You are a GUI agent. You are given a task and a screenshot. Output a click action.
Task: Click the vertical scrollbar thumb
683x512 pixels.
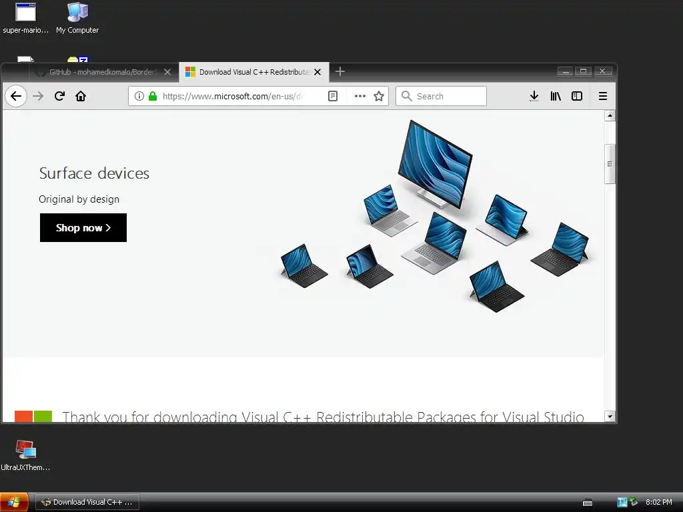610,164
